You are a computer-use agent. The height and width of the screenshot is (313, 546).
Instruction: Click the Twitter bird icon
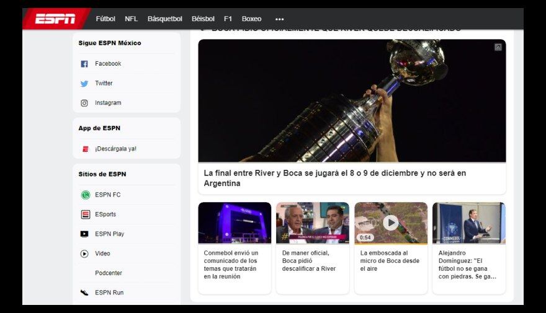point(84,84)
